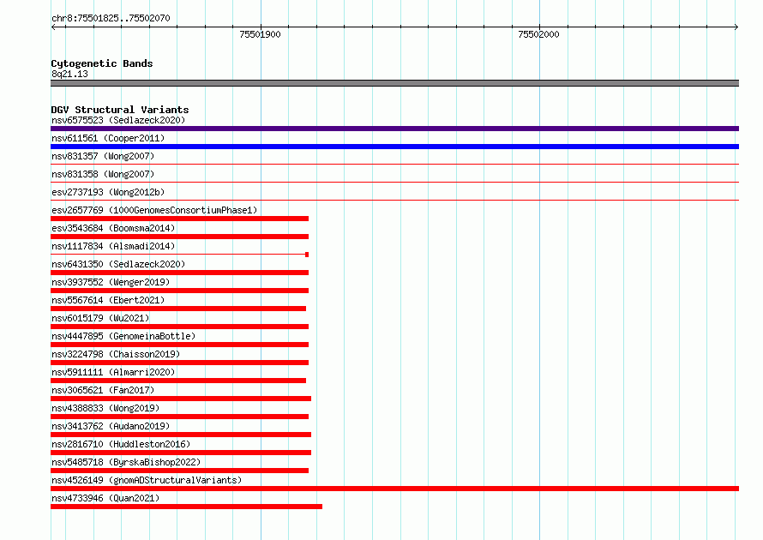Click the right arrow of the ruler

pyautogui.click(x=736, y=27)
